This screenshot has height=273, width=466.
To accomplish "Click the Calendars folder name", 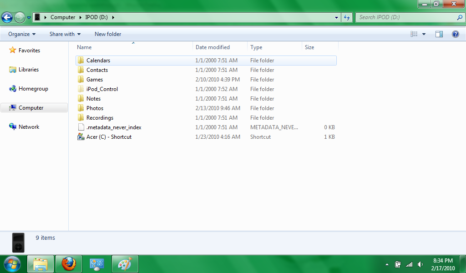I will pos(98,61).
